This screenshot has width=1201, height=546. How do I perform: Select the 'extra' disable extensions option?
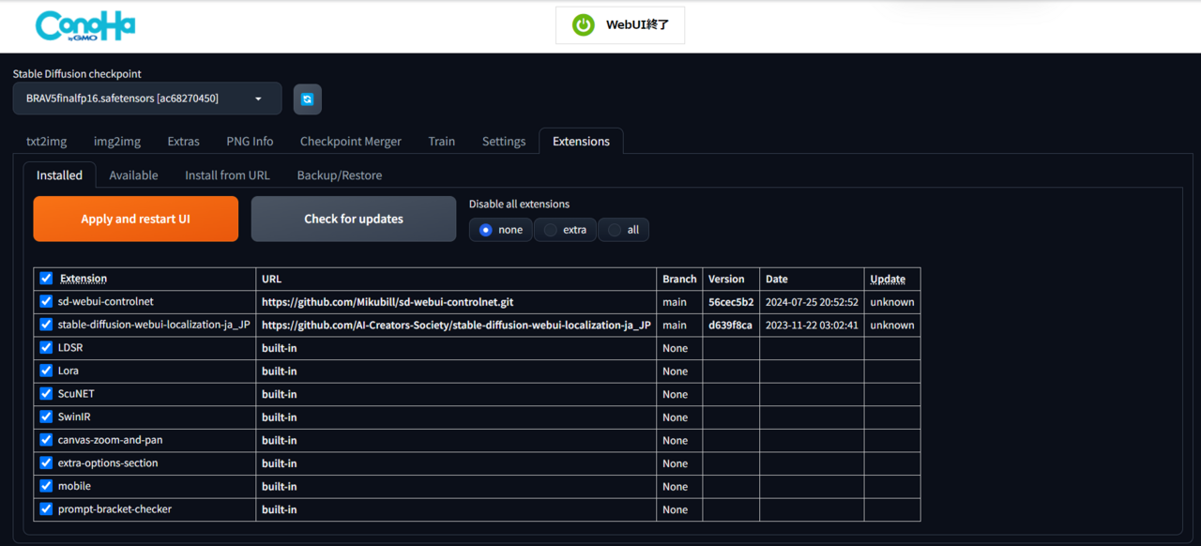(x=566, y=230)
